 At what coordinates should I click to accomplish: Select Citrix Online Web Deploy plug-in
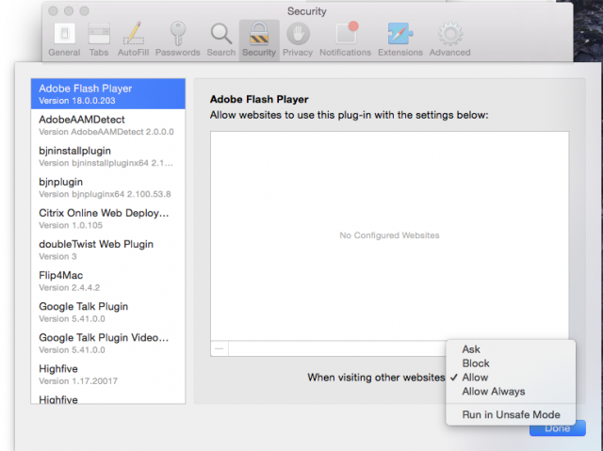click(x=108, y=218)
